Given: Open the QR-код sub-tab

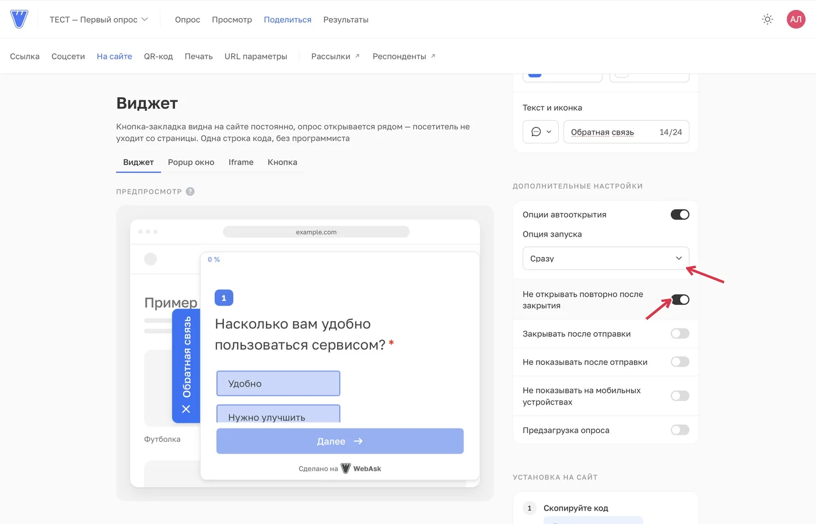Looking at the screenshot, I should (x=159, y=56).
